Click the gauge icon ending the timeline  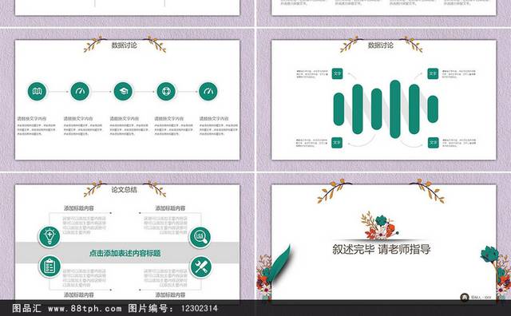click(208, 92)
